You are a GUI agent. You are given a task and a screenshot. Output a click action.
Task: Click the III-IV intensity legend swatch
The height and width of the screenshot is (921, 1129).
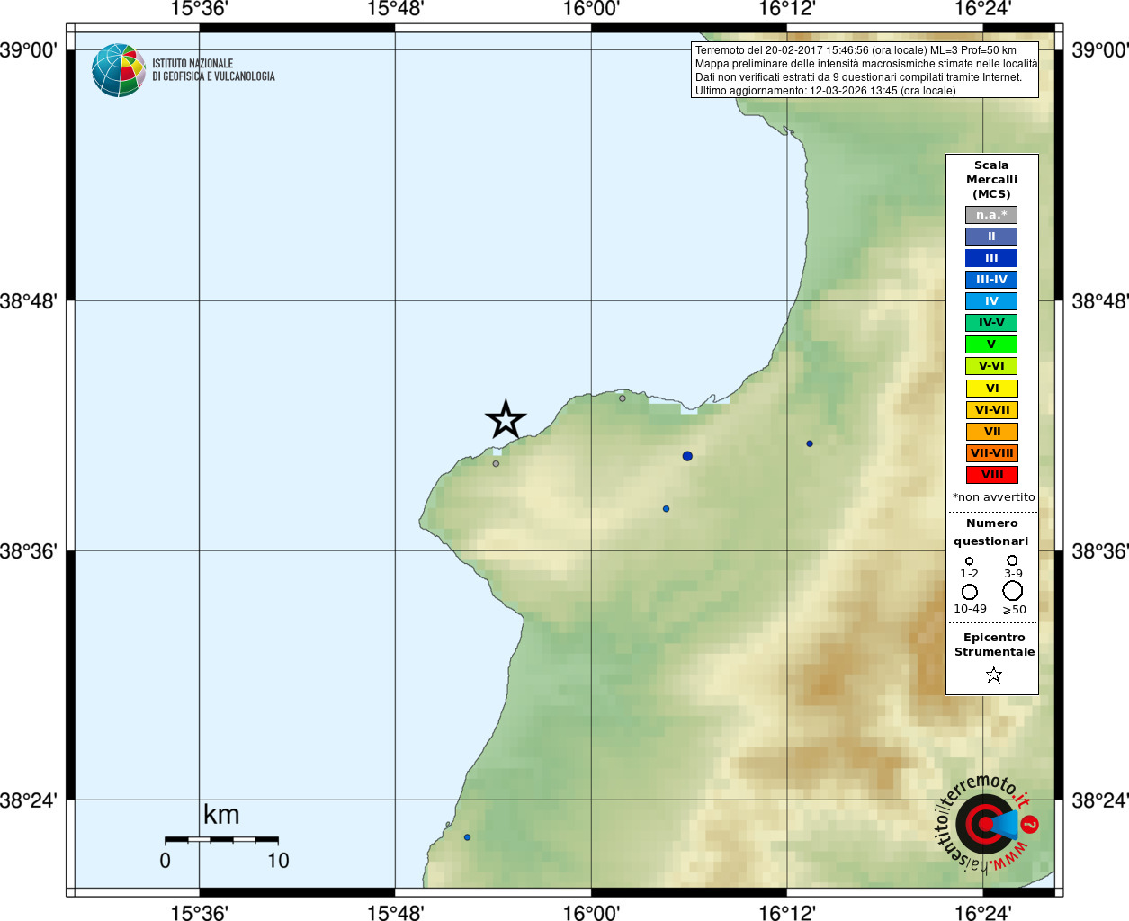(x=991, y=280)
